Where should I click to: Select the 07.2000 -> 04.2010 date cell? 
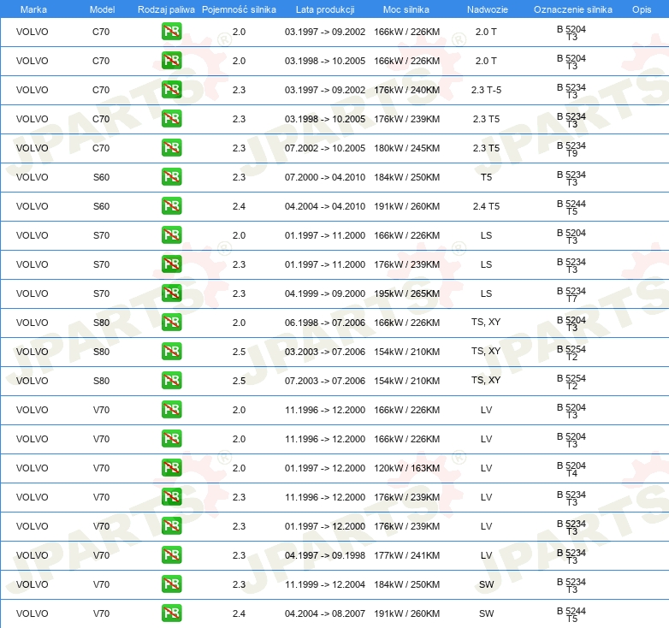point(325,177)
